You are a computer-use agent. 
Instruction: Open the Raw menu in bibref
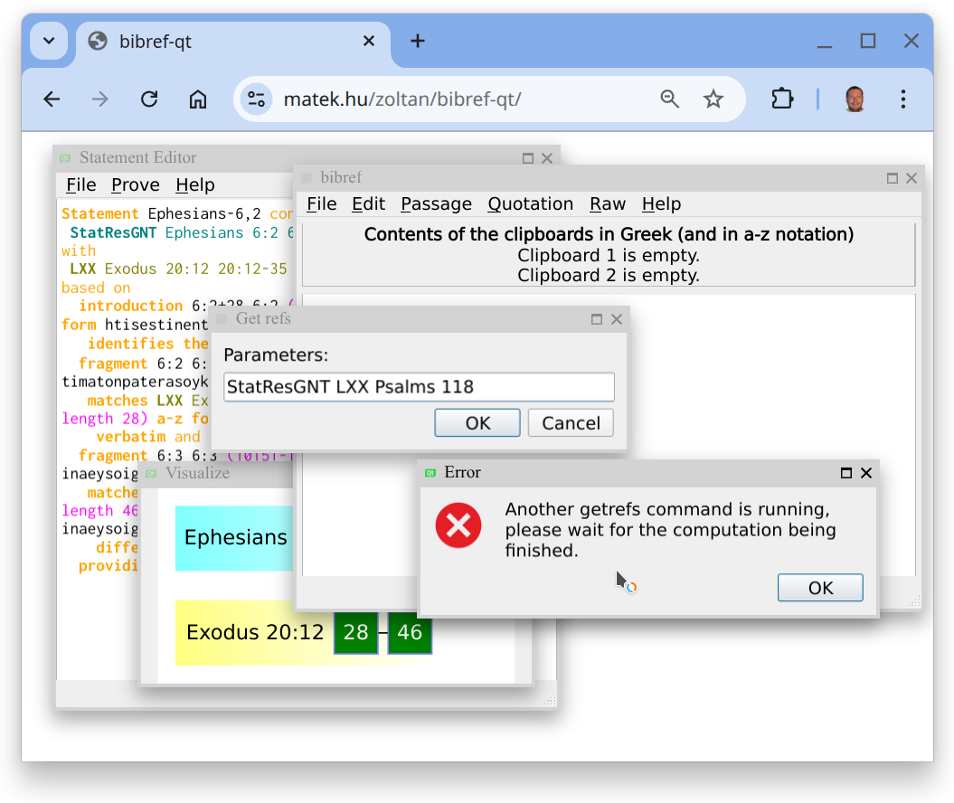click(x=608, y=204)
